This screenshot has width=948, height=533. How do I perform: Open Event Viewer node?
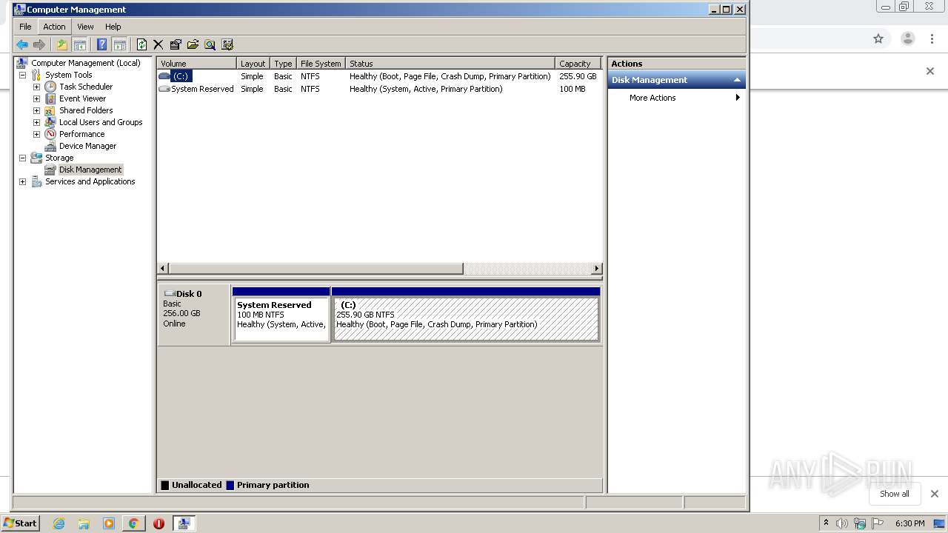point(82,98)
